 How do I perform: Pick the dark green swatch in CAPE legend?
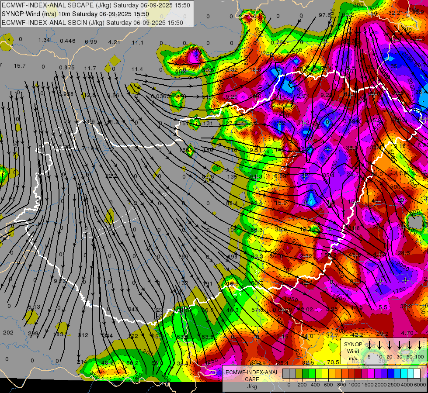coord(306,374)
